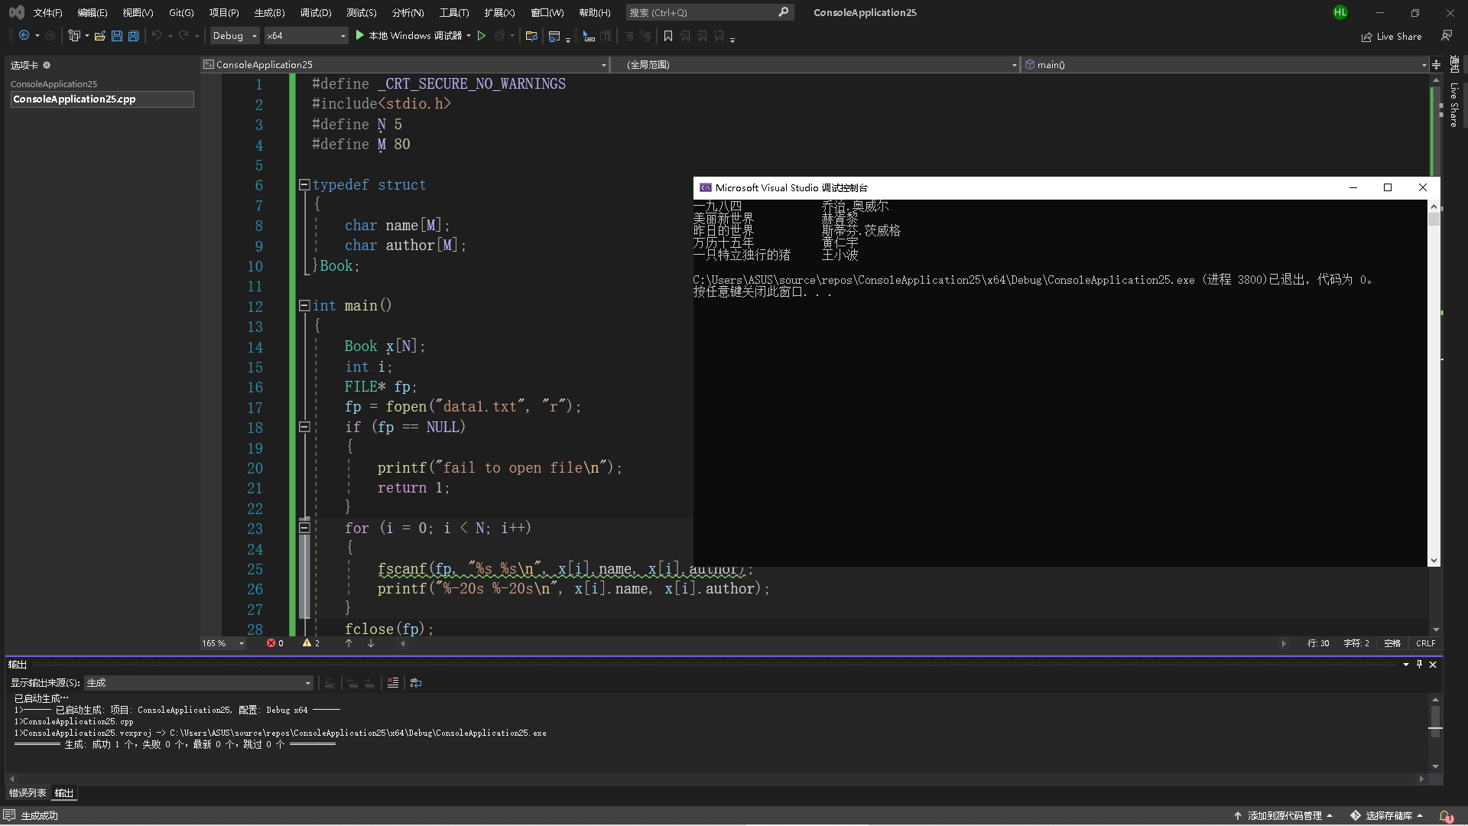1468x826 pixels.
Task: Switch to the 错误列表 tab
Action: click(x=28, y=793)
